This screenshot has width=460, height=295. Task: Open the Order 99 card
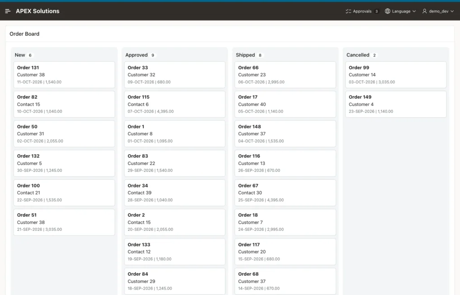tap(396, 74)
